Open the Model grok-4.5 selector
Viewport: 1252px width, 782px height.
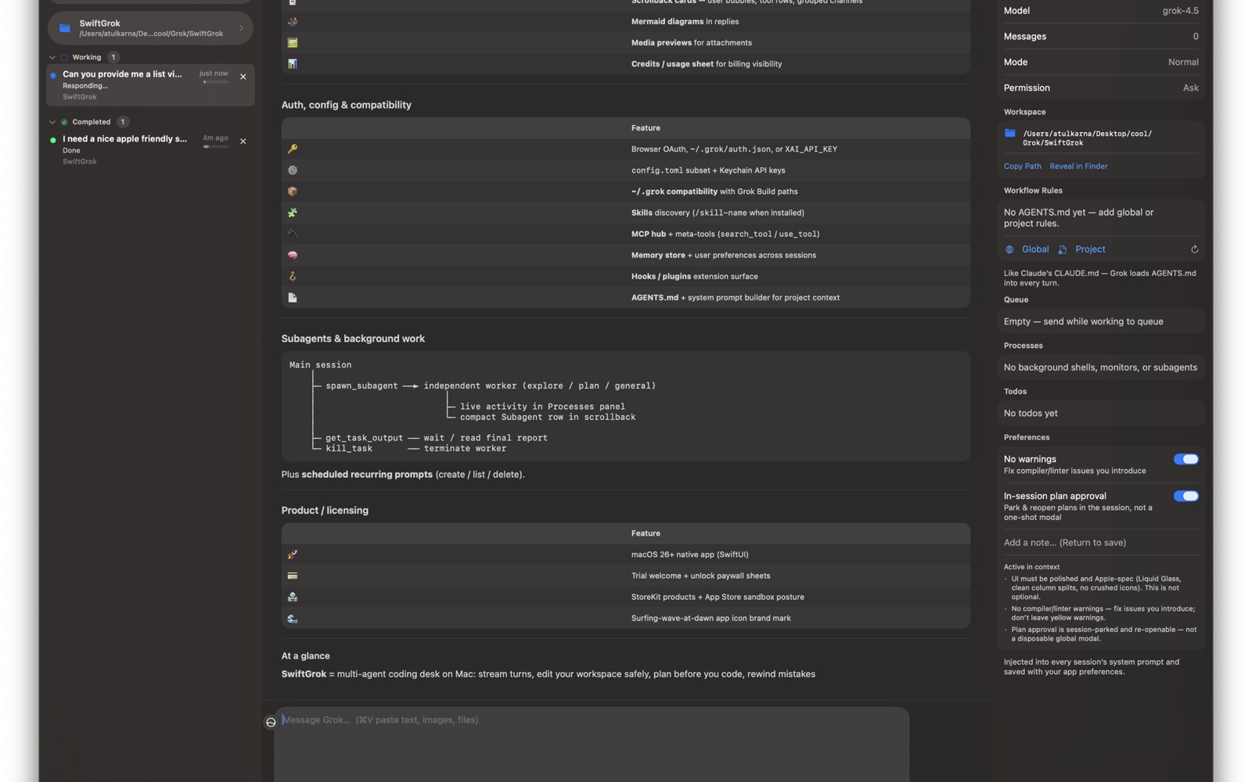pyautogui.click(x=1101, y=11)
